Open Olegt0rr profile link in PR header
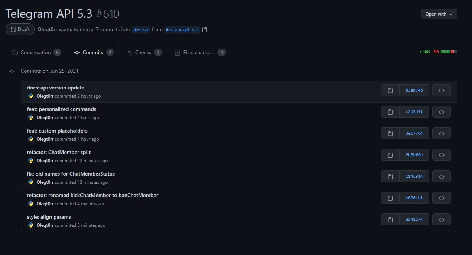This screenshot has width=472, height=255. pyautogui.click(x=47, y=29)
